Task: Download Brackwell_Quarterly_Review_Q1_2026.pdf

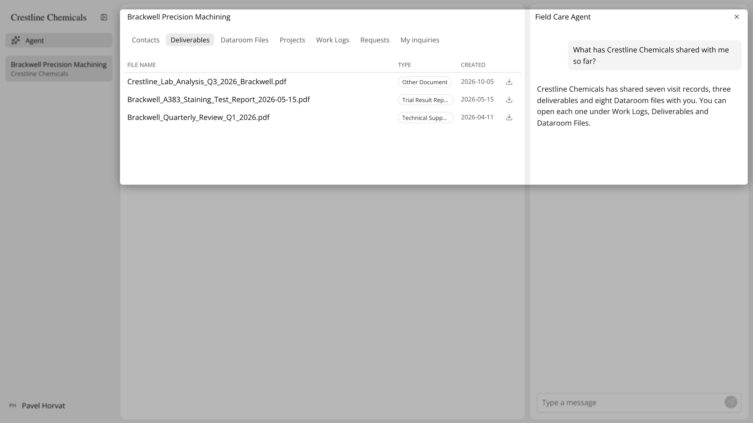Action: [x=509, y=117]
